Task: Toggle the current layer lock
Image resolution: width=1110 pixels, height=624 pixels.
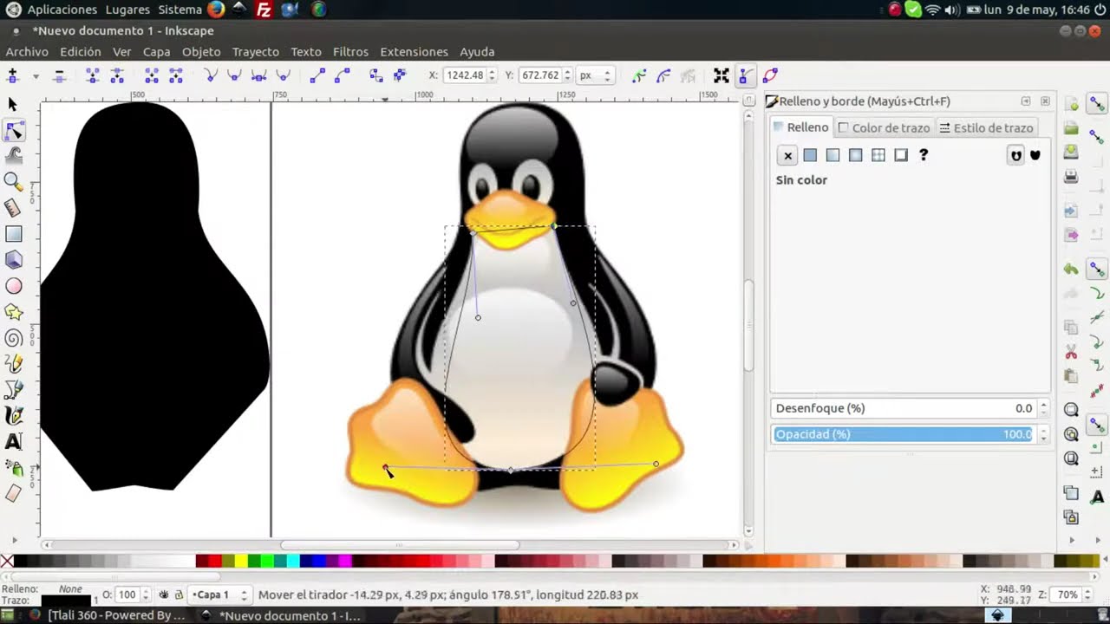Action: tap(179, 595)
